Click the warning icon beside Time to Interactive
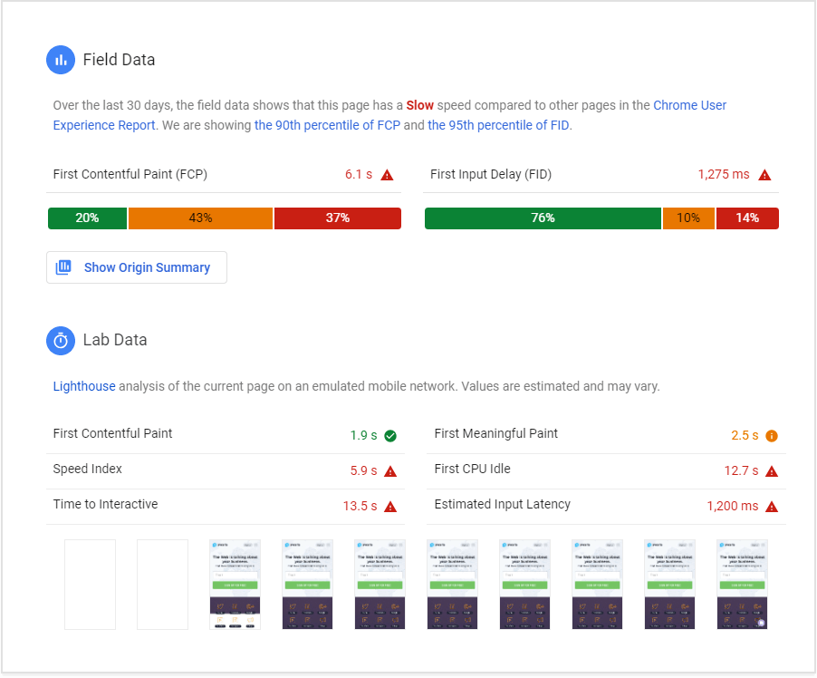Image resolution: width=817 pixels, height=678 pixels. [x=389, y=506]
